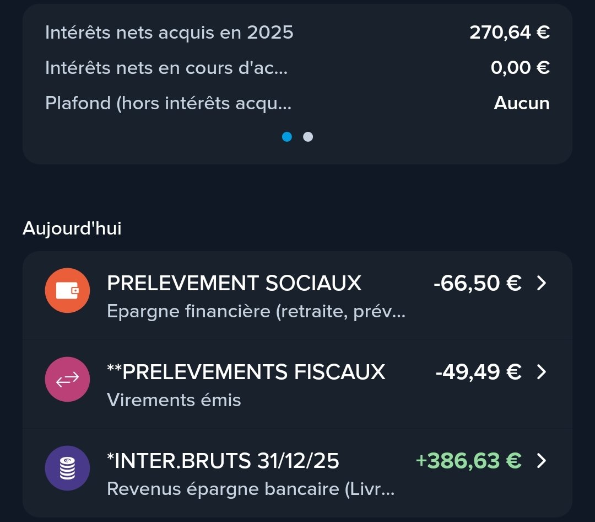Tap the 'Revenus épargne bancaire' category subtitle

click(251, 489)
